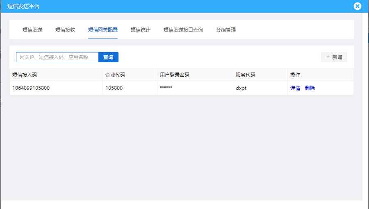The width and height of the screenshot is (369, 209).
Task: Open 详情 for row 1064899105800
Action: click(x=295, y=88)
